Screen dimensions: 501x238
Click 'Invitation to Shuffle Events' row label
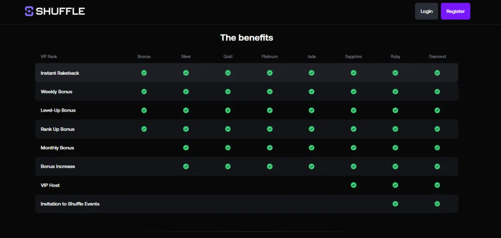[x=70, y=204]
